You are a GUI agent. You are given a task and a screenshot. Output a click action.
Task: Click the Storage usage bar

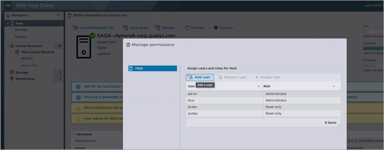(374, 65)
